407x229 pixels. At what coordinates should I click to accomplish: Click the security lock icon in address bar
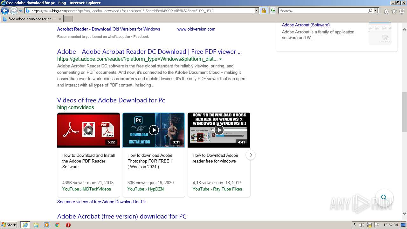(264, 11)
